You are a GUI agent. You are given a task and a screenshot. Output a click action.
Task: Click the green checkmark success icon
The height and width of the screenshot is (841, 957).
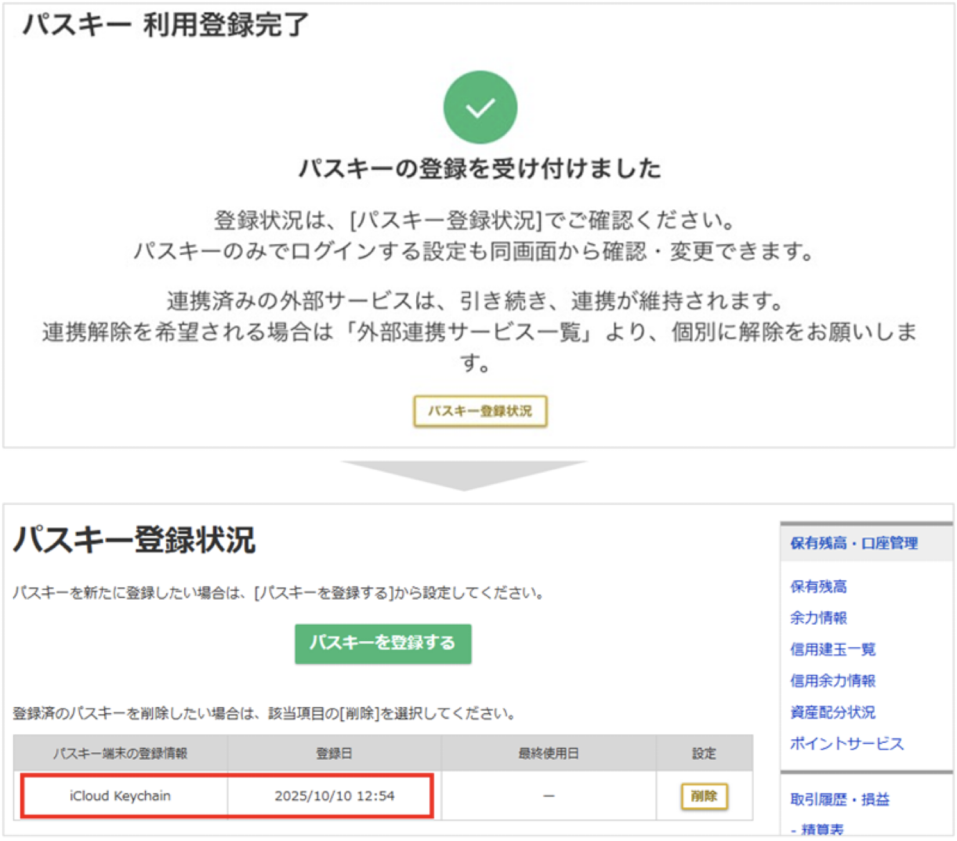(x=480, y=106)
